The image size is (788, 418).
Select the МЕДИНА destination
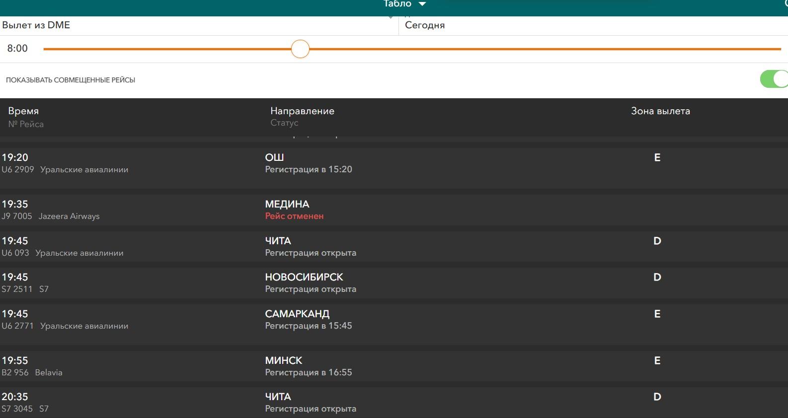[287, 204]
